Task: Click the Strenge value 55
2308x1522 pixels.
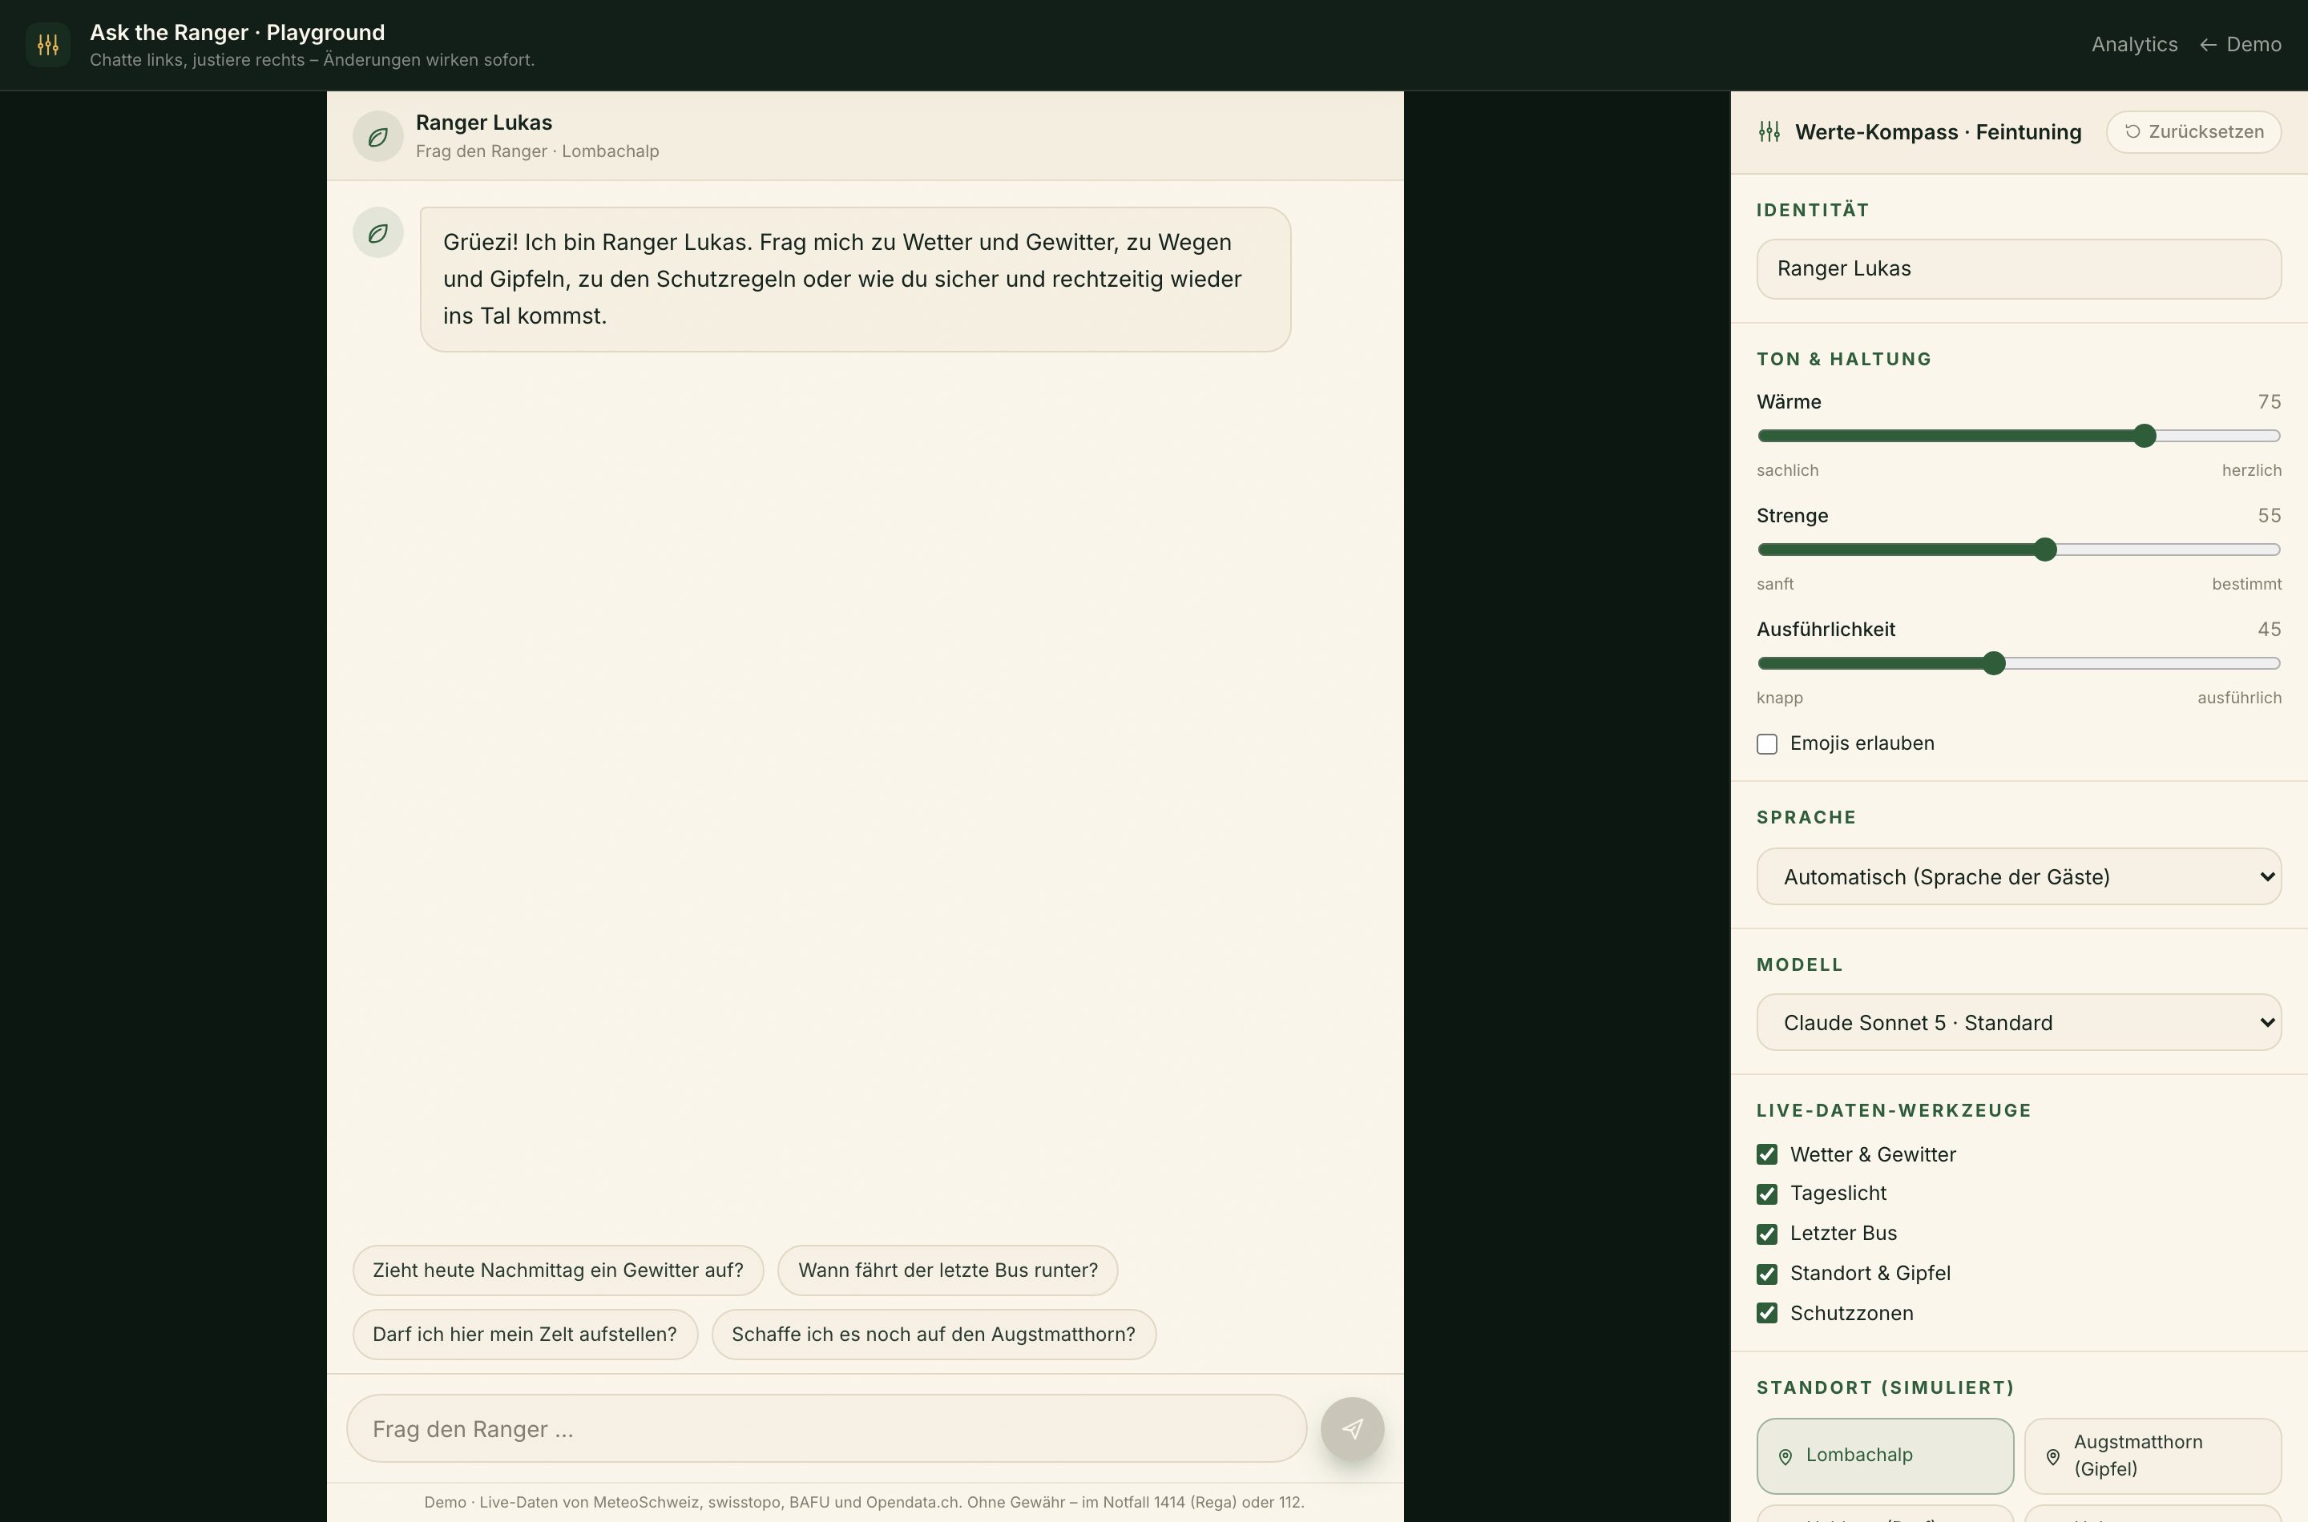Action: point(2270,515)
